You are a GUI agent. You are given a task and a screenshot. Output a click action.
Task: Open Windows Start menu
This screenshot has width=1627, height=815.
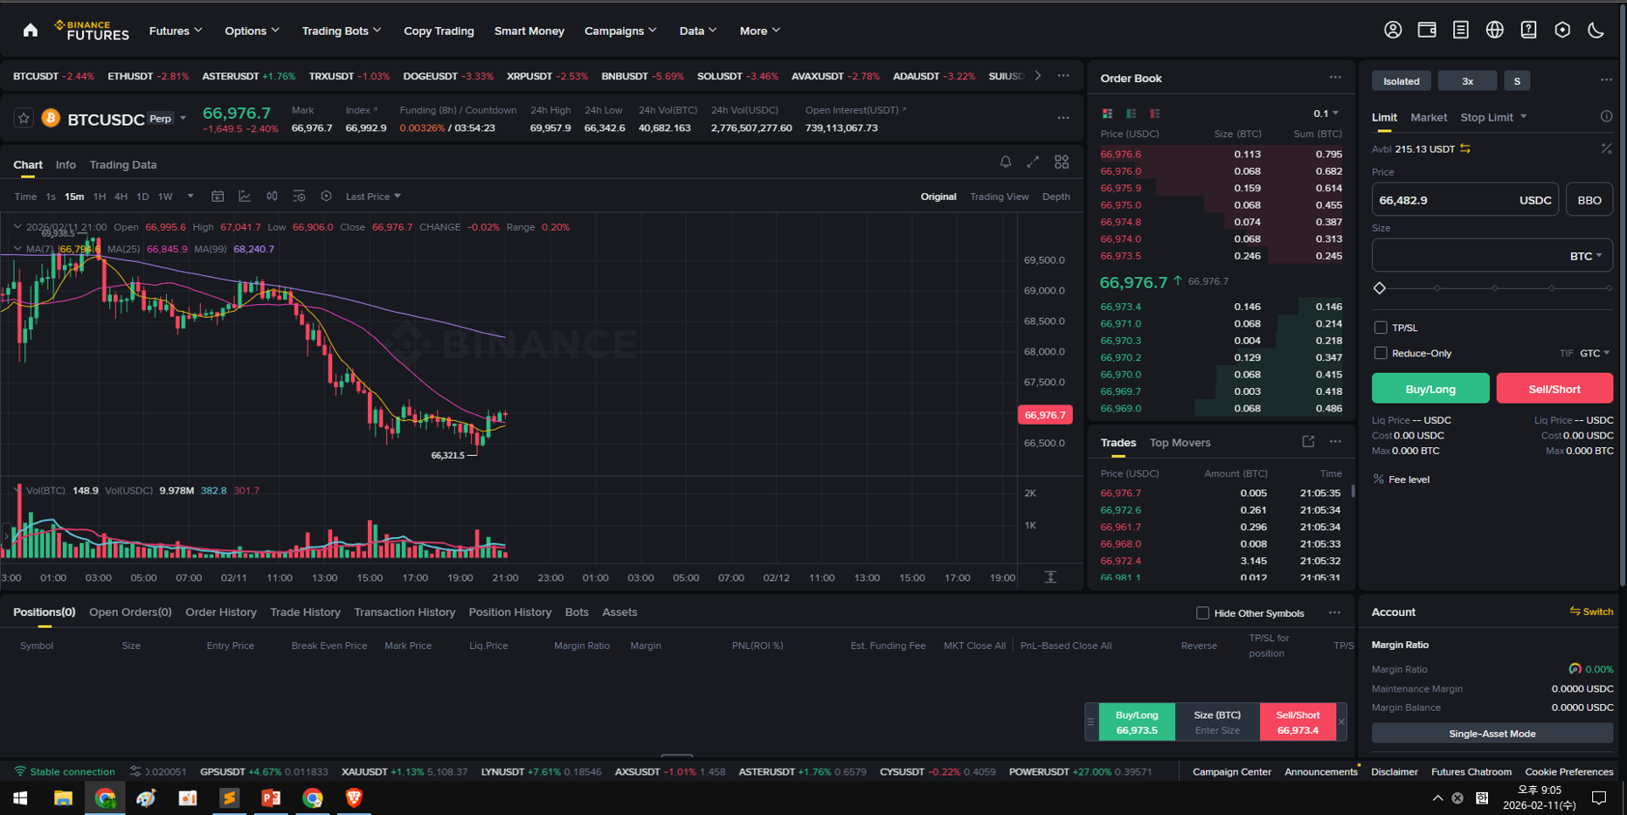click(20, 798)
